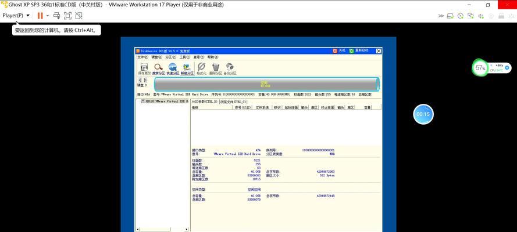Click the 空闲空间 space type value
This screenshot has height=232, width=517.
254,190
